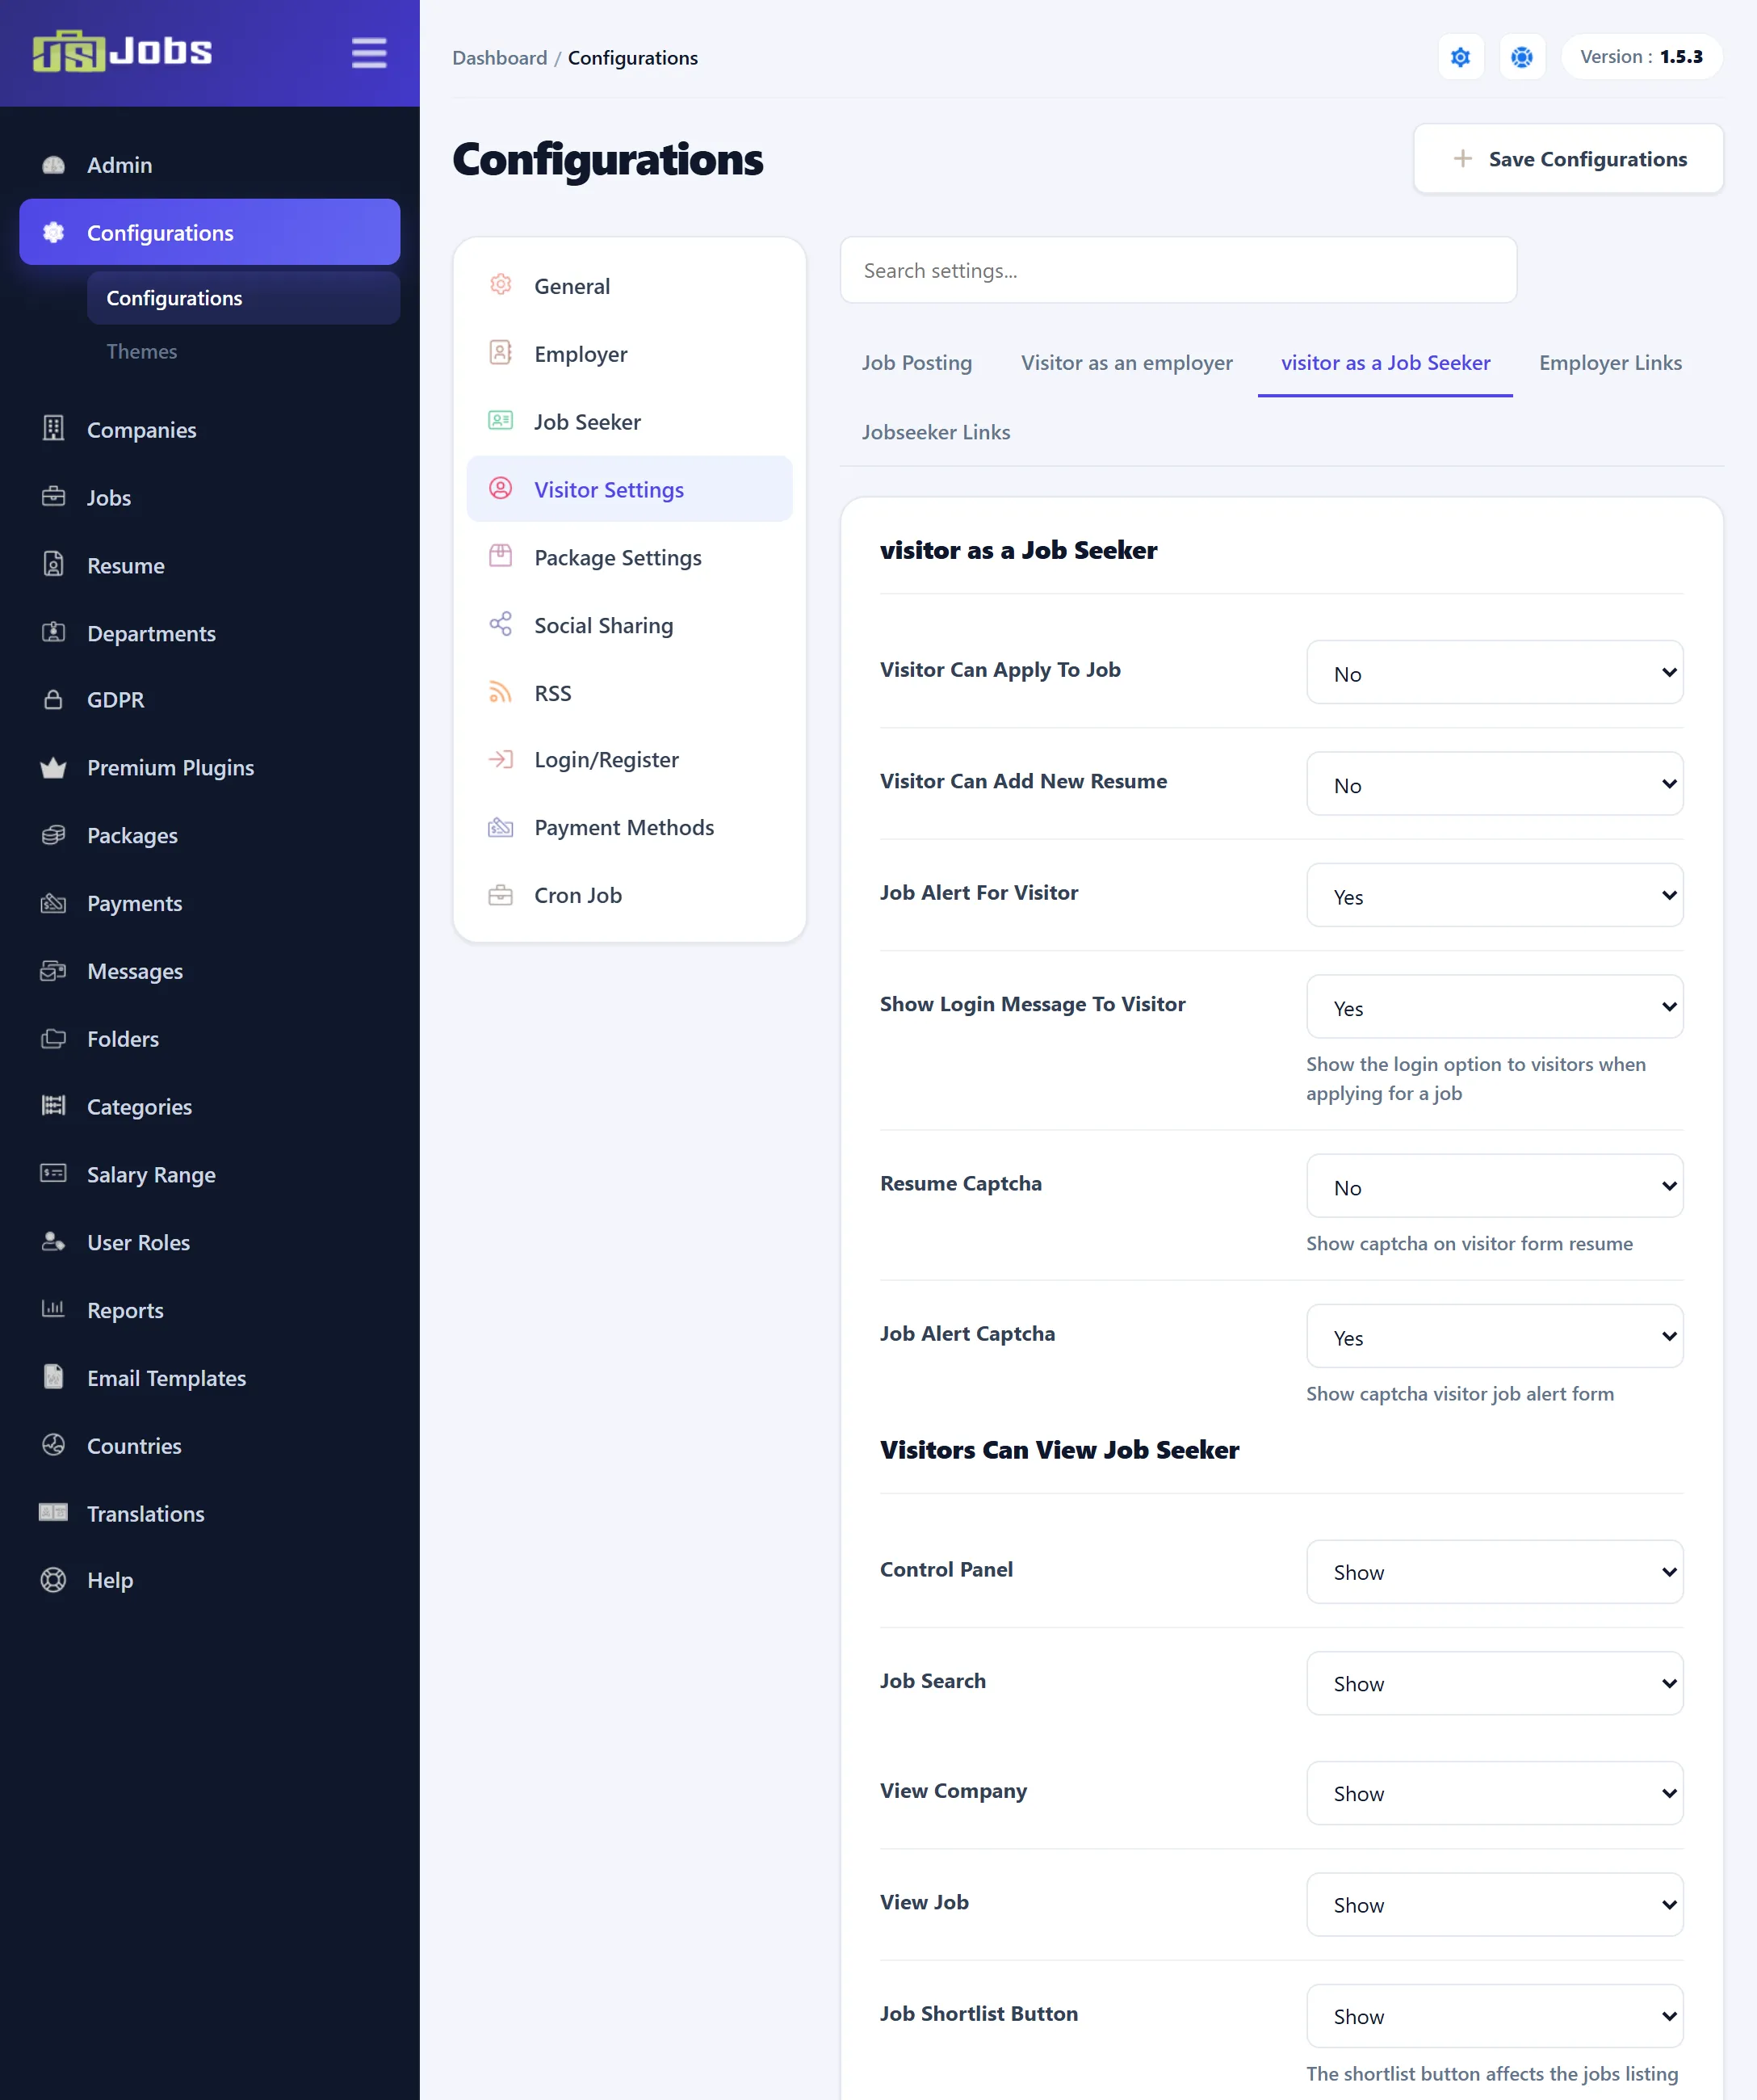
Task: Click the Premium Plugins crown icon
Action: point(54,767)
